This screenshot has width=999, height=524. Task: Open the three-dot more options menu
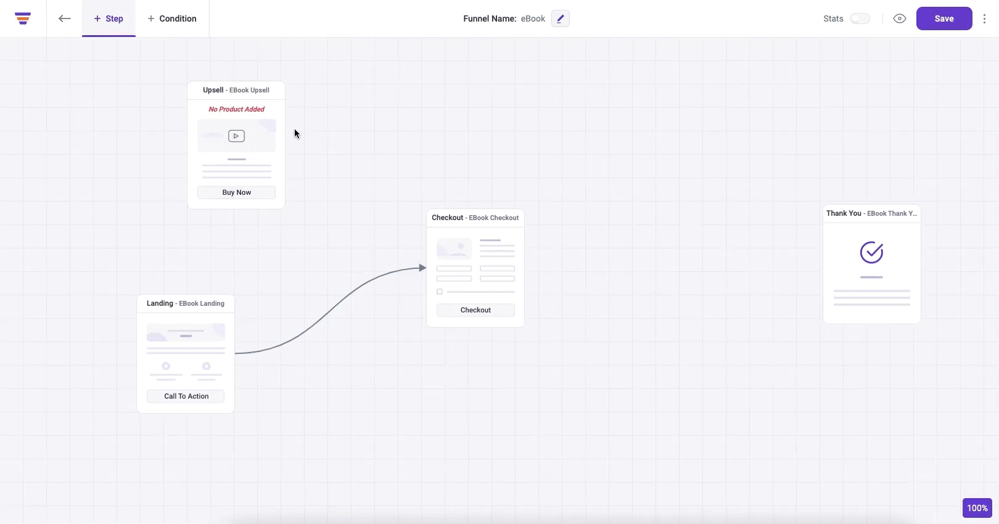click(x=984, y=18)
